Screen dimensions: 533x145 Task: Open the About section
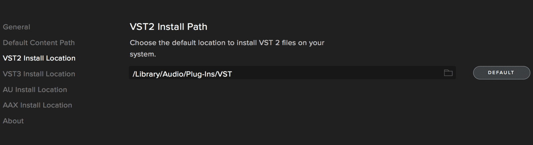click(13, 121)
